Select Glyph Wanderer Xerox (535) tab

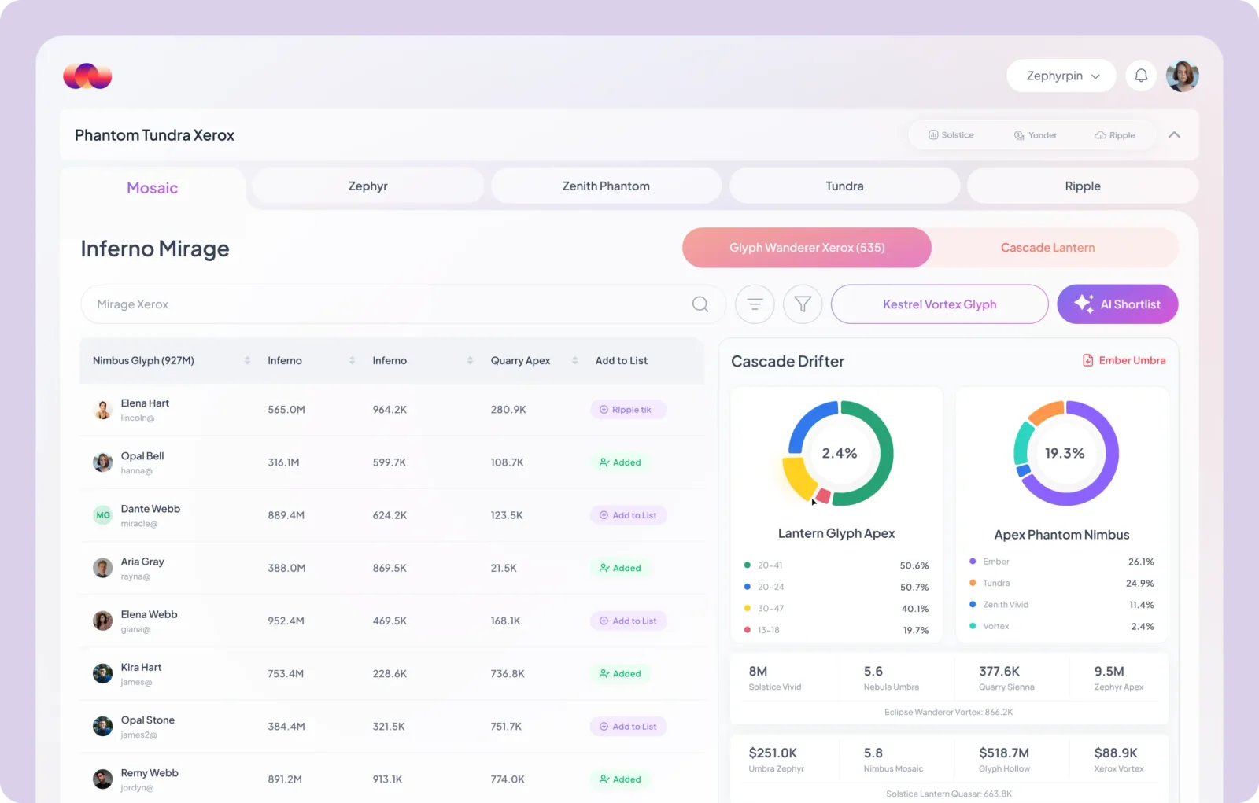pos(807,248)
